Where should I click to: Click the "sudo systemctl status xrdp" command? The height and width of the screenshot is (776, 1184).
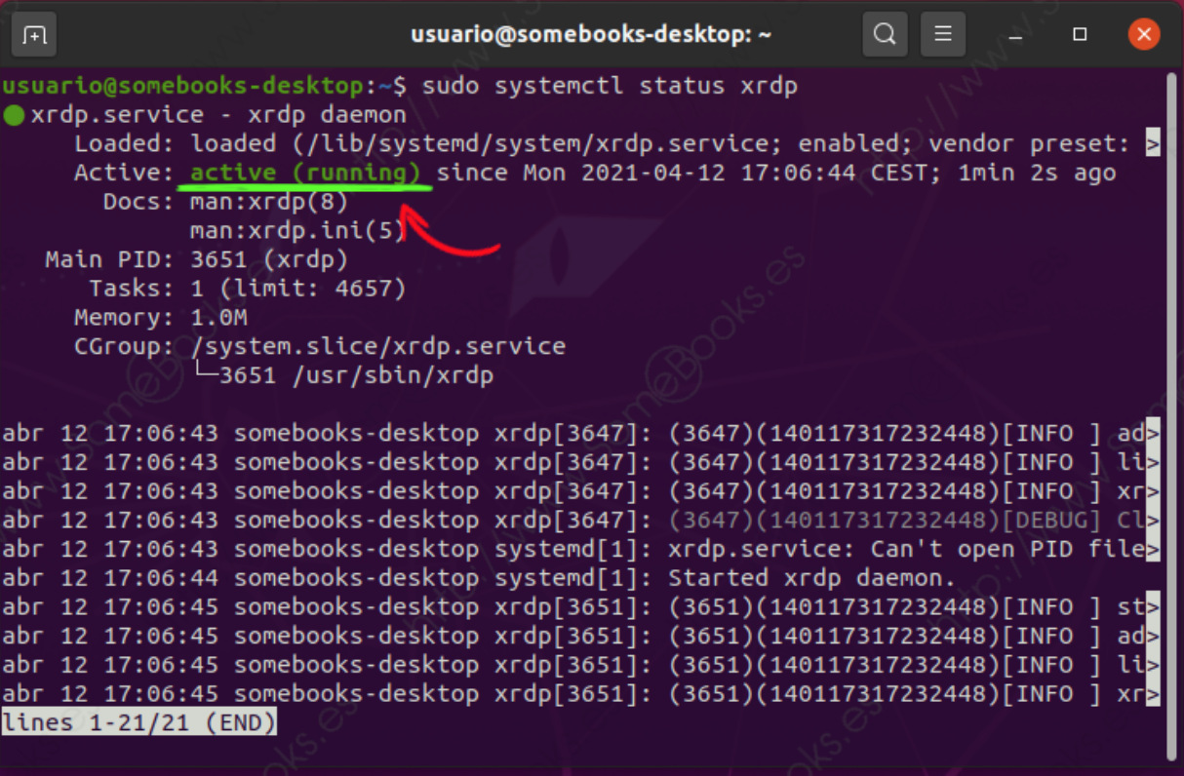[x=610, y=86]
